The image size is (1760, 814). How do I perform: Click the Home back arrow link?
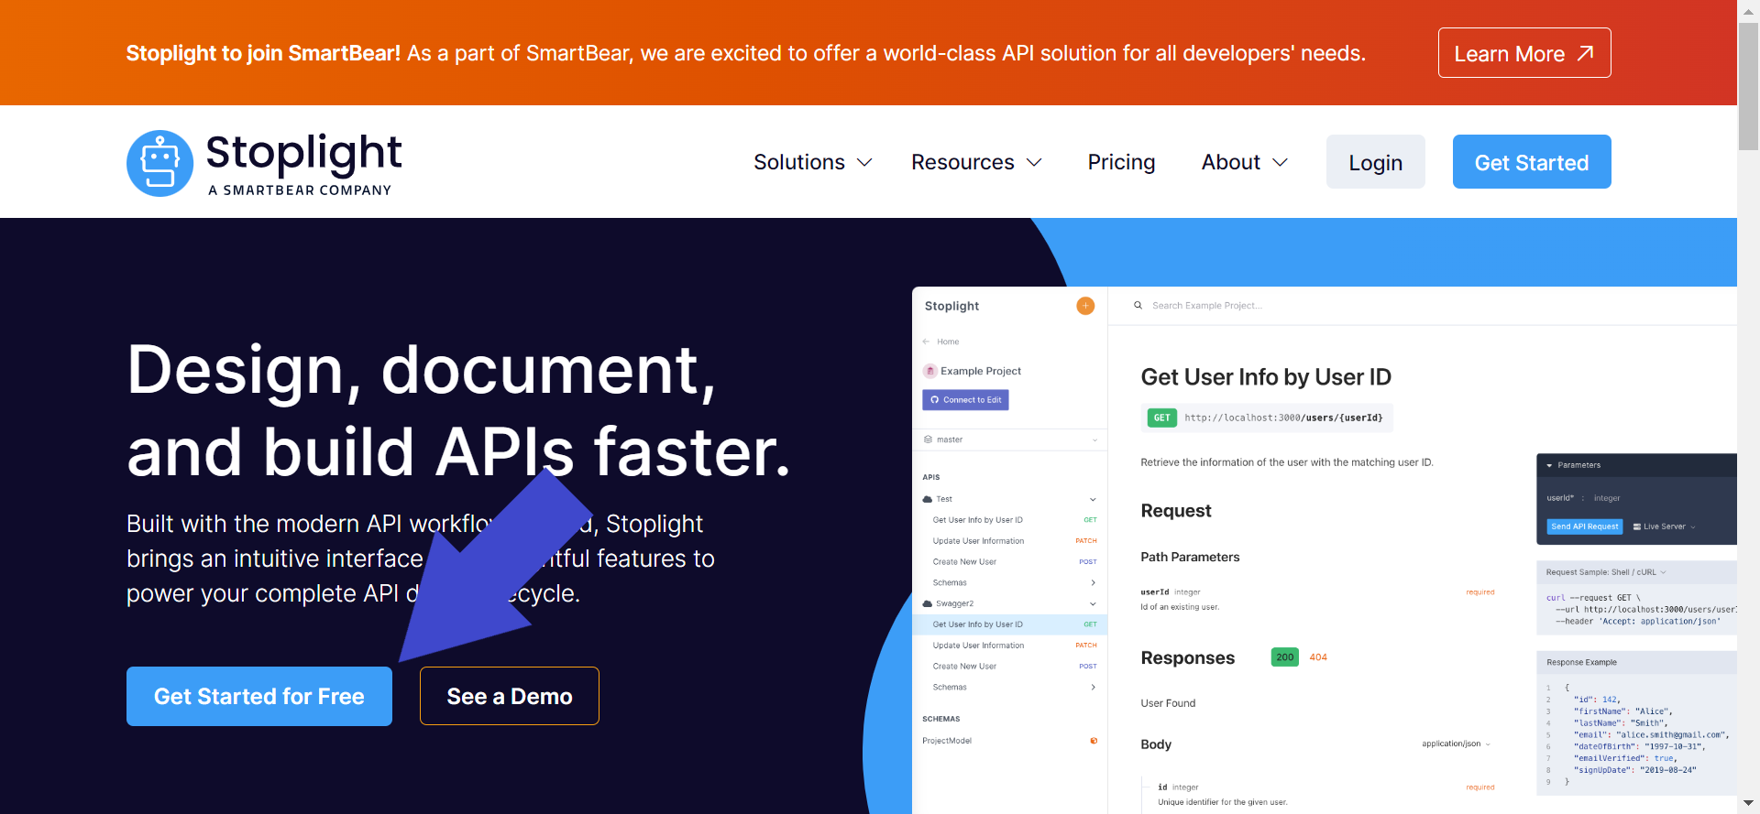click(941, 342)
